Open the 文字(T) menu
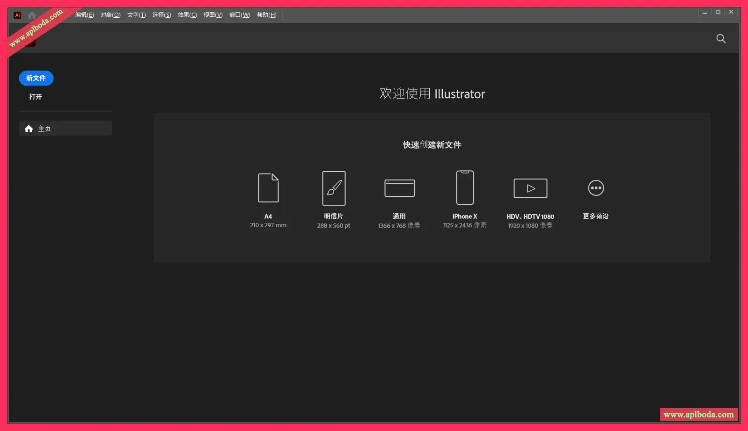Viewport: 748px width, 431px height. click(137, 15)
